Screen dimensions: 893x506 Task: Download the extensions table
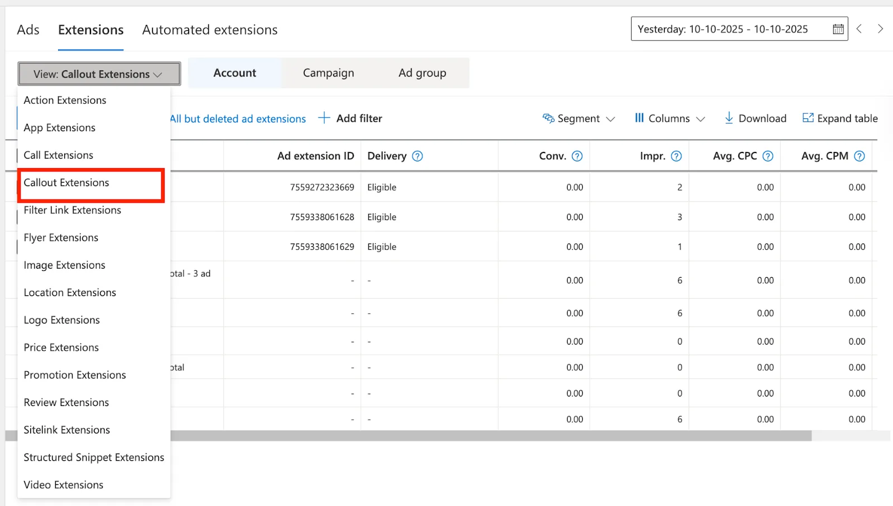click(x=755, y=118)
